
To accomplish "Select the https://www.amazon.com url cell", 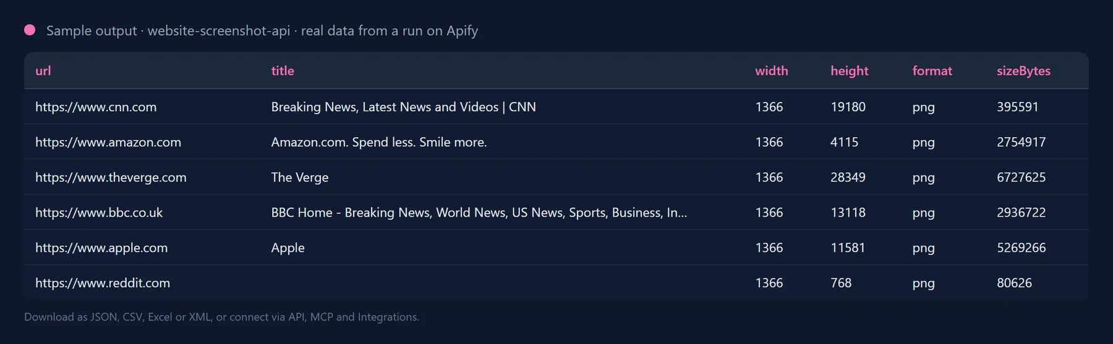I will tap(108, 142).
